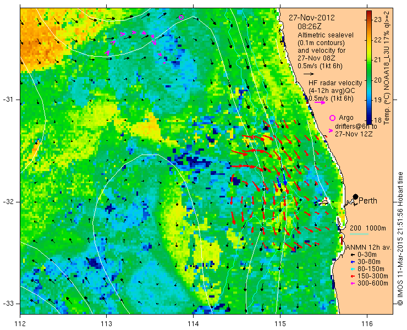Viewport: 407px width, 330px height.
Task: Click the cyan isobath line sample in legend
Action: pyautogui.click(x=359, y=234)
